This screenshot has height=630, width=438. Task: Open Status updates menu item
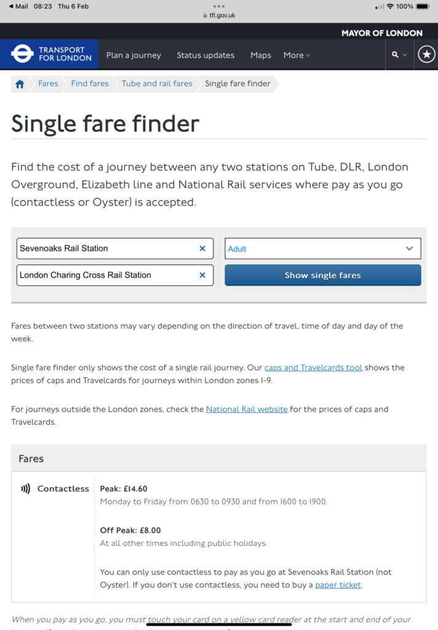click(x=205, y=55)
